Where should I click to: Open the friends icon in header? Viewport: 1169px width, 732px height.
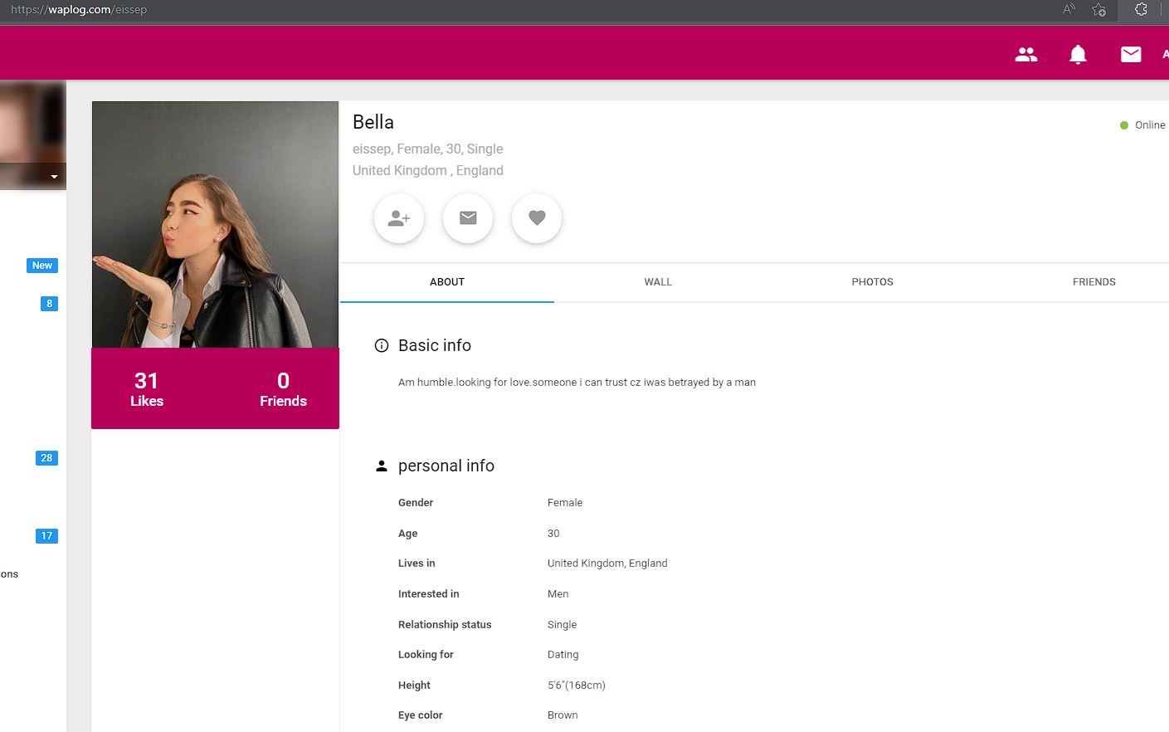click(x=1026, y=55)
